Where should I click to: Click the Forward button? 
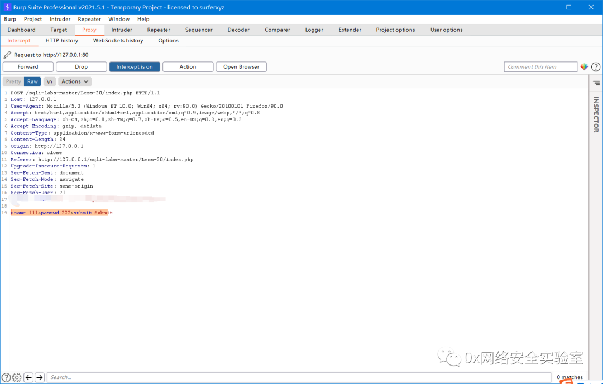tap(28, 67)
